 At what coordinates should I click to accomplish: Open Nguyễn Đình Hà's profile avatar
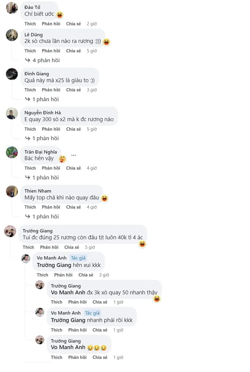(12, 113)
